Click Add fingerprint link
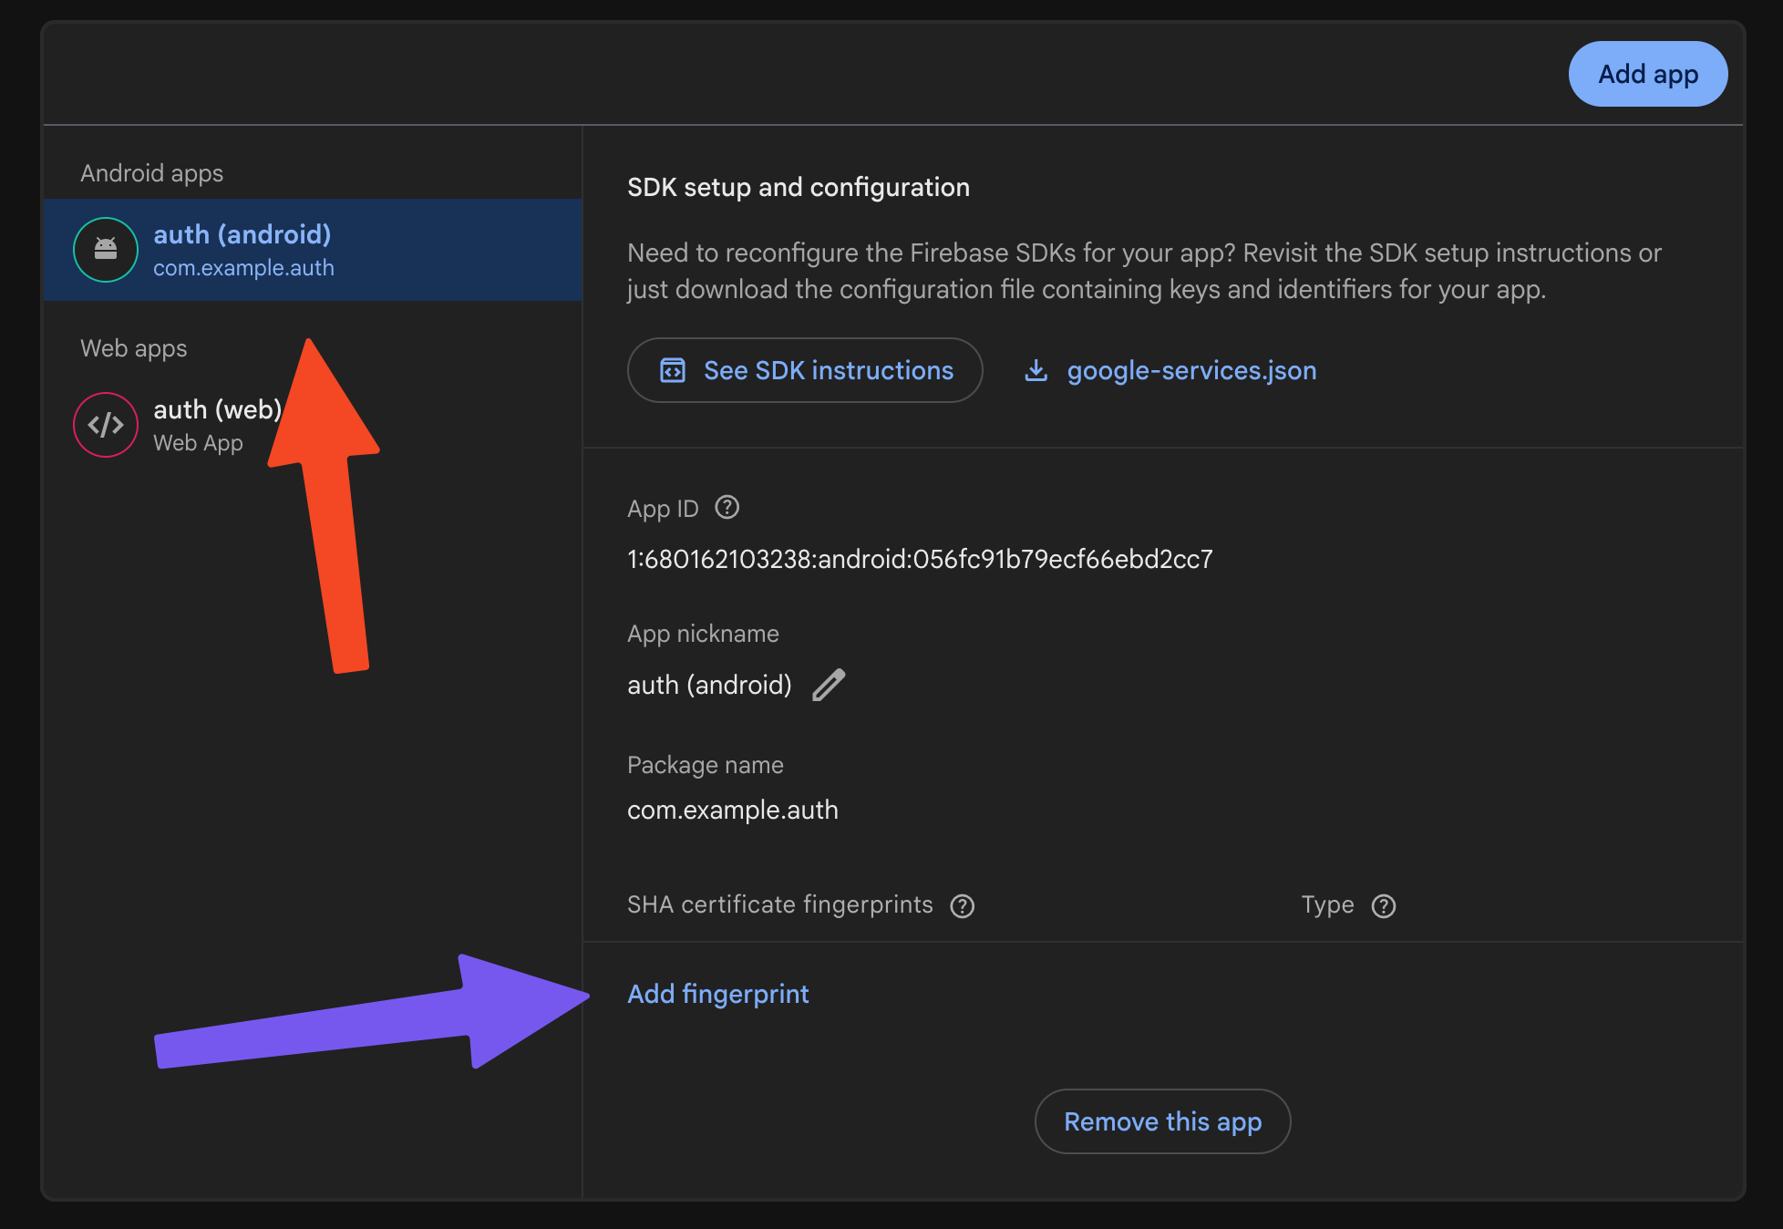Screen dimensions: 1783x1229 tap(717, 994)
